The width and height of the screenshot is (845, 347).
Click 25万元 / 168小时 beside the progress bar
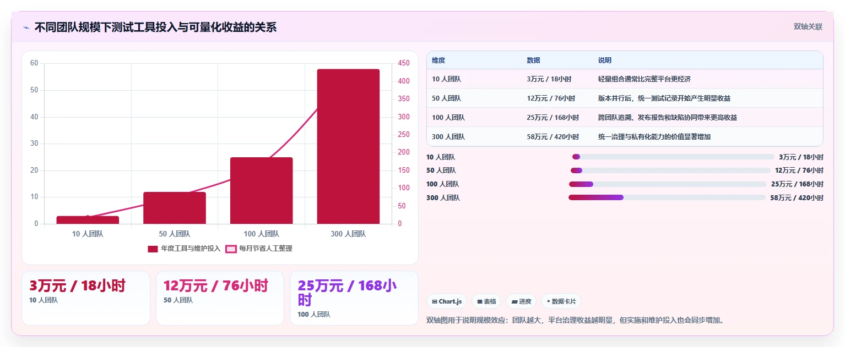click(x=797, y=184)
